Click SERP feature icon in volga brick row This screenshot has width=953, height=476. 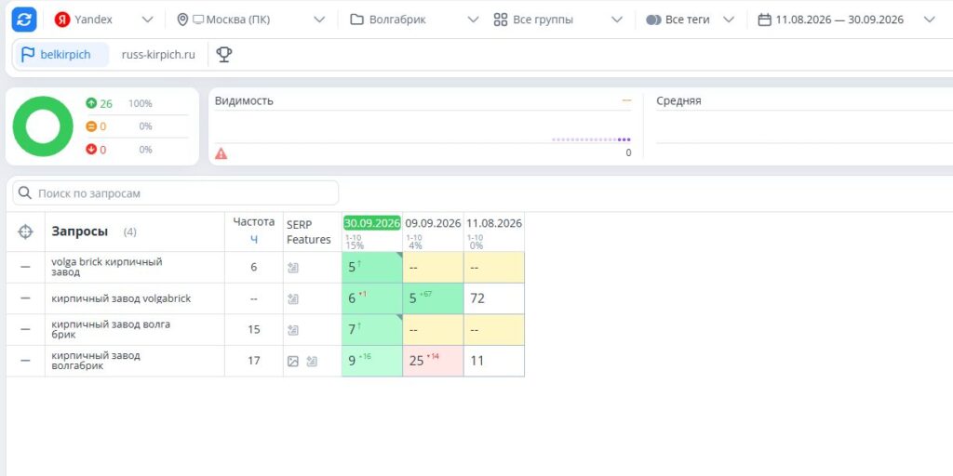pyautogui.click(x=293, y=267)
